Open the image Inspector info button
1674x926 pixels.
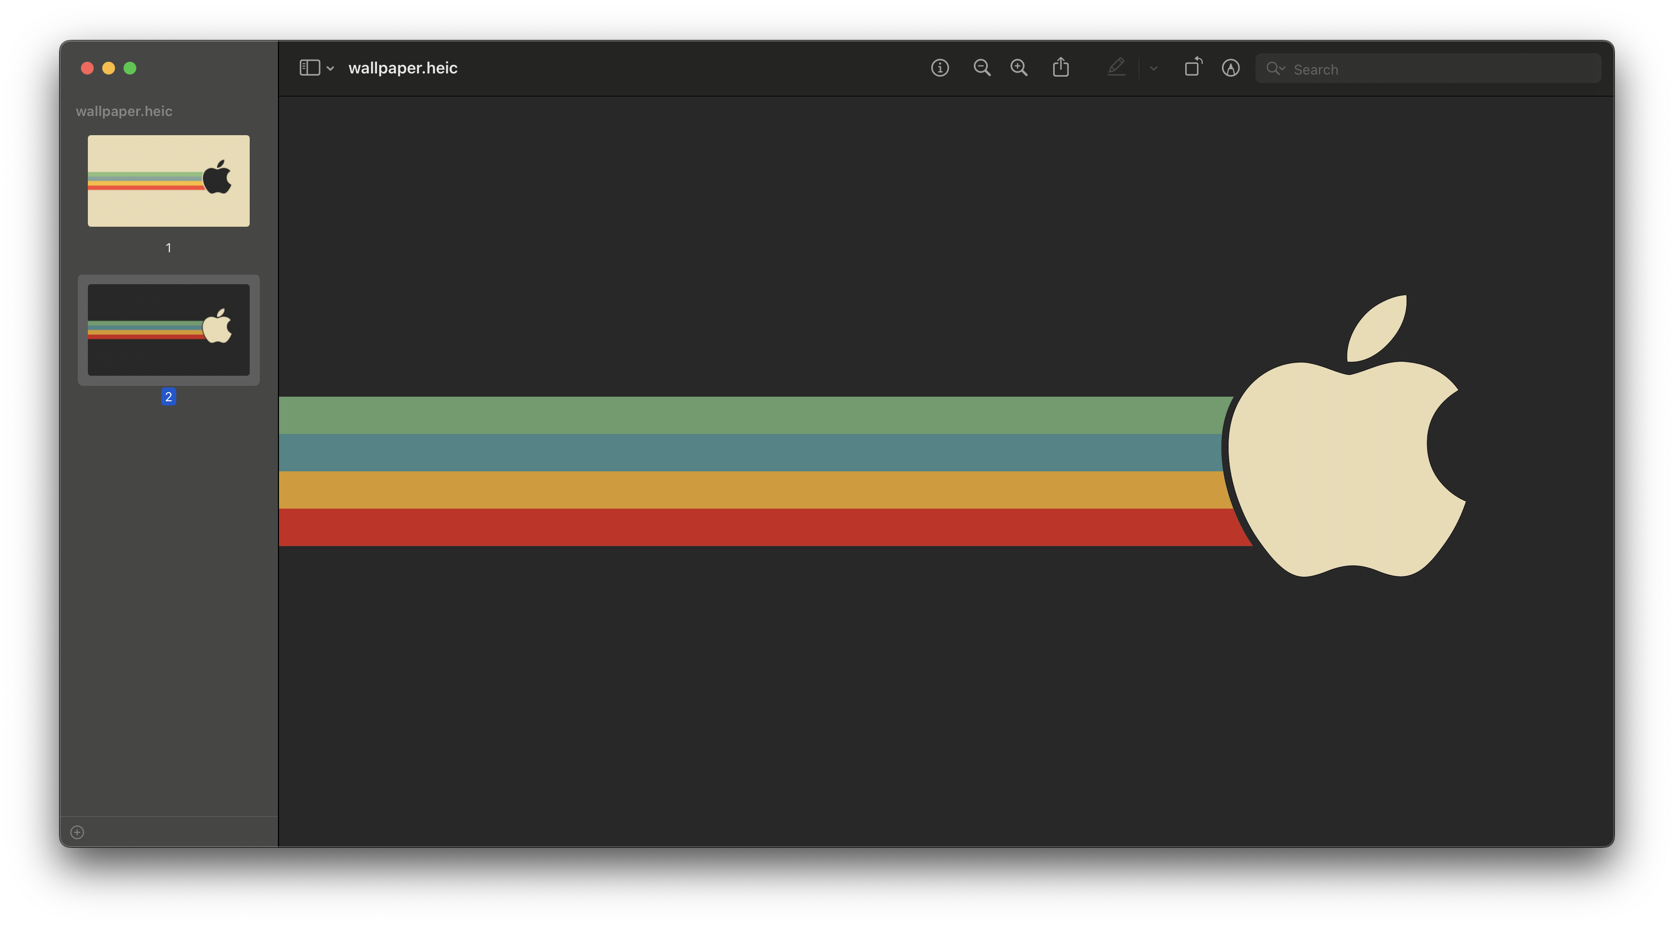pos(940,68)
